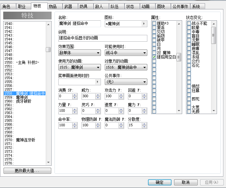This screenshot has height=188, width=226.
Task: Click the 状态变化 scrollbar thumb
Action: 214,35
